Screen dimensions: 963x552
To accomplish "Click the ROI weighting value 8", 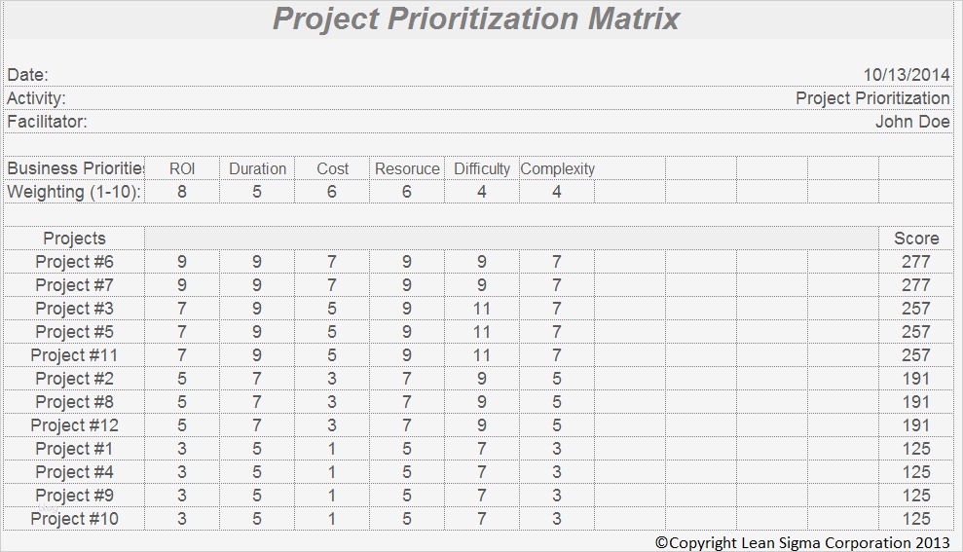I will tap(182, 192).
